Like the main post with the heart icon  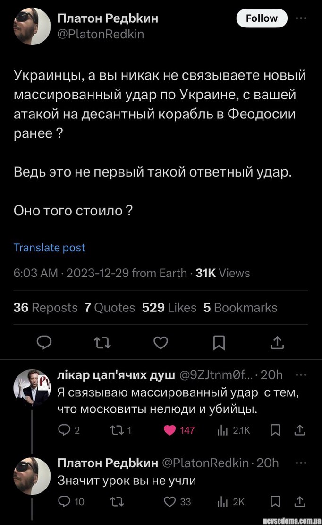click(161, 342)
